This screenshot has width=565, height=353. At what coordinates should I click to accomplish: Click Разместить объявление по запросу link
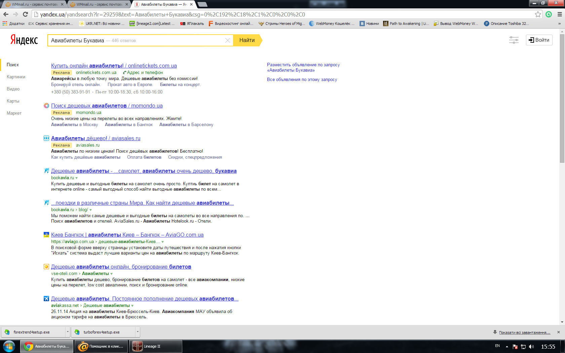pyautogui.click(x=303, y=67)
